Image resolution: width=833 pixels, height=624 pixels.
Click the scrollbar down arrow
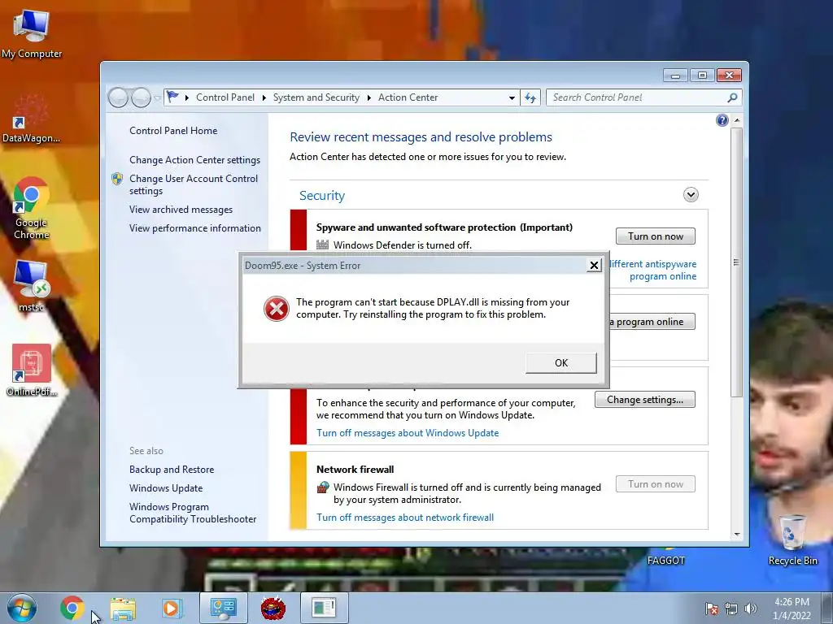coord(736,535)
